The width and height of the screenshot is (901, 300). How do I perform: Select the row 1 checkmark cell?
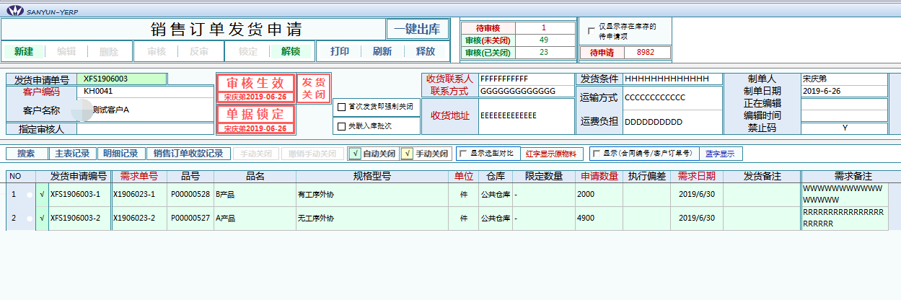pos(41,195)
